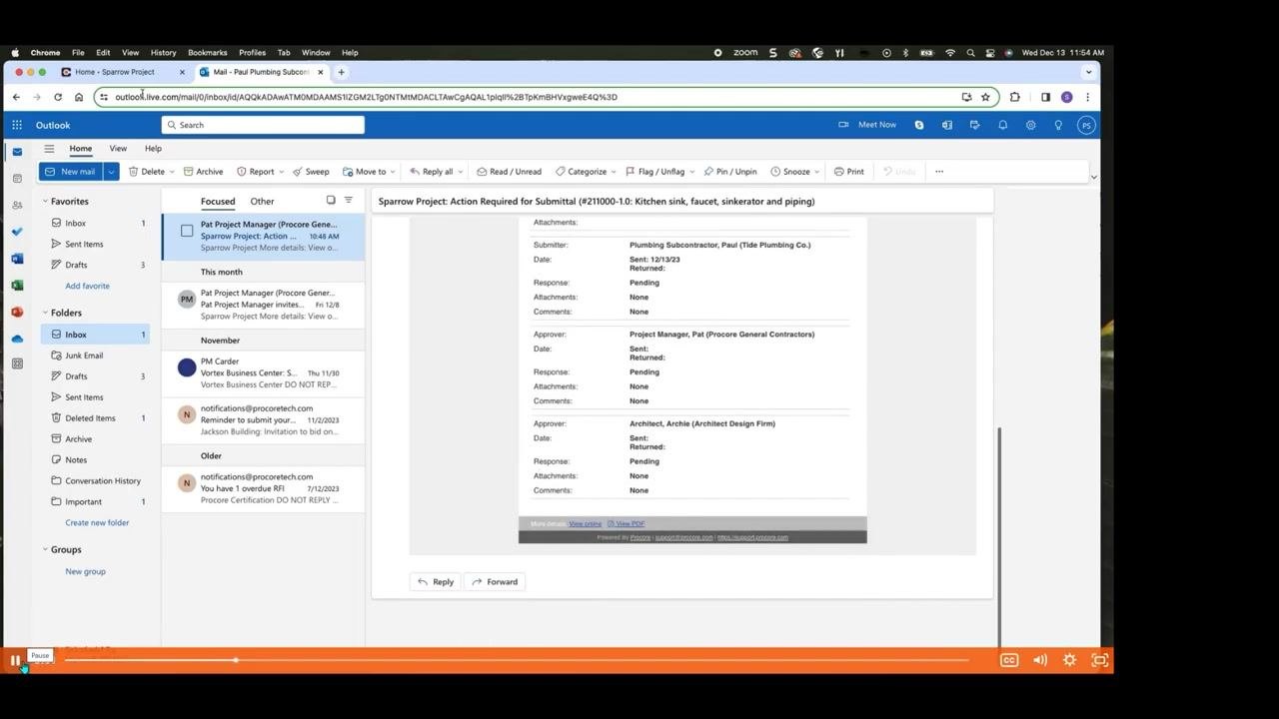Screen dimensions: 1279x719
Task: Open the Outlook app launcher grid
Action: (17, 125)
